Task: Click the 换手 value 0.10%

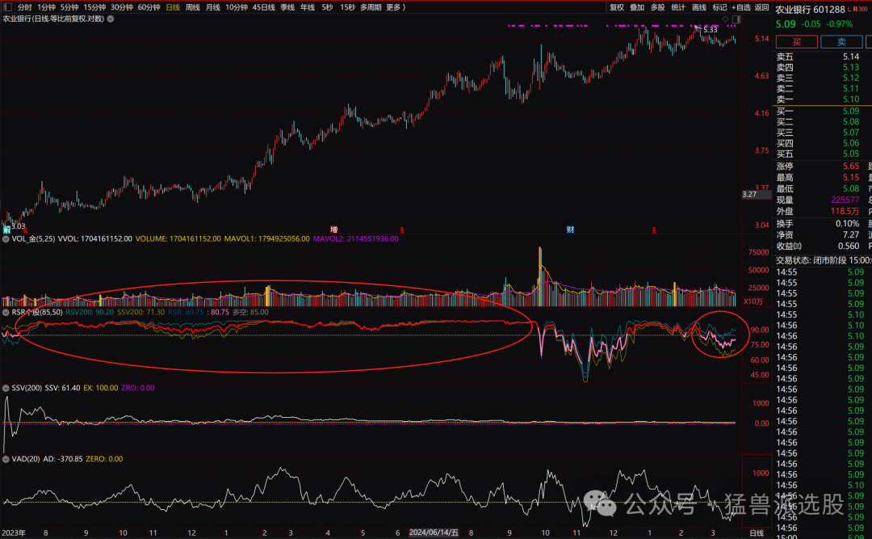Action: (848, 223)
